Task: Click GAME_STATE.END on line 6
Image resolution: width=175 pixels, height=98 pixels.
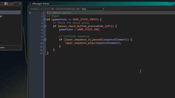Action: 88,30
